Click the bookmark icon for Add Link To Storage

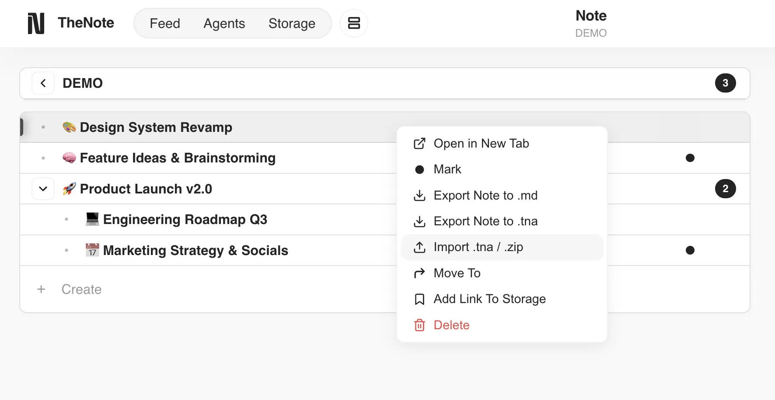pos(419,299)
